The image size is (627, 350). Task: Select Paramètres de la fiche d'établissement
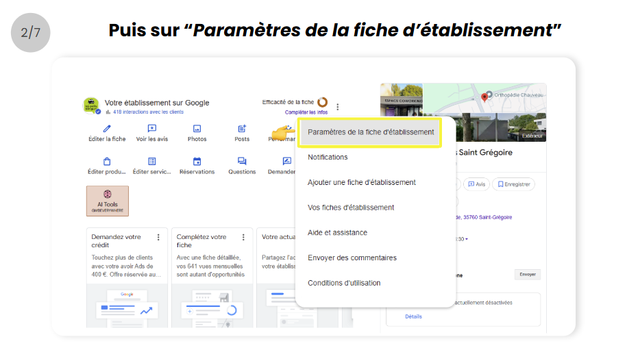371,132
